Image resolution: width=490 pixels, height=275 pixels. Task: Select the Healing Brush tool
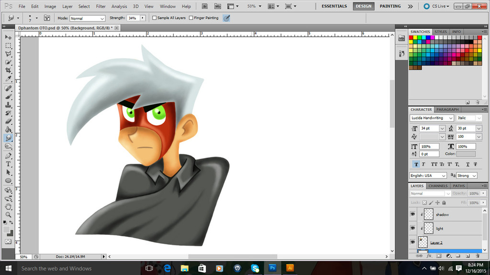pos(8,88)
